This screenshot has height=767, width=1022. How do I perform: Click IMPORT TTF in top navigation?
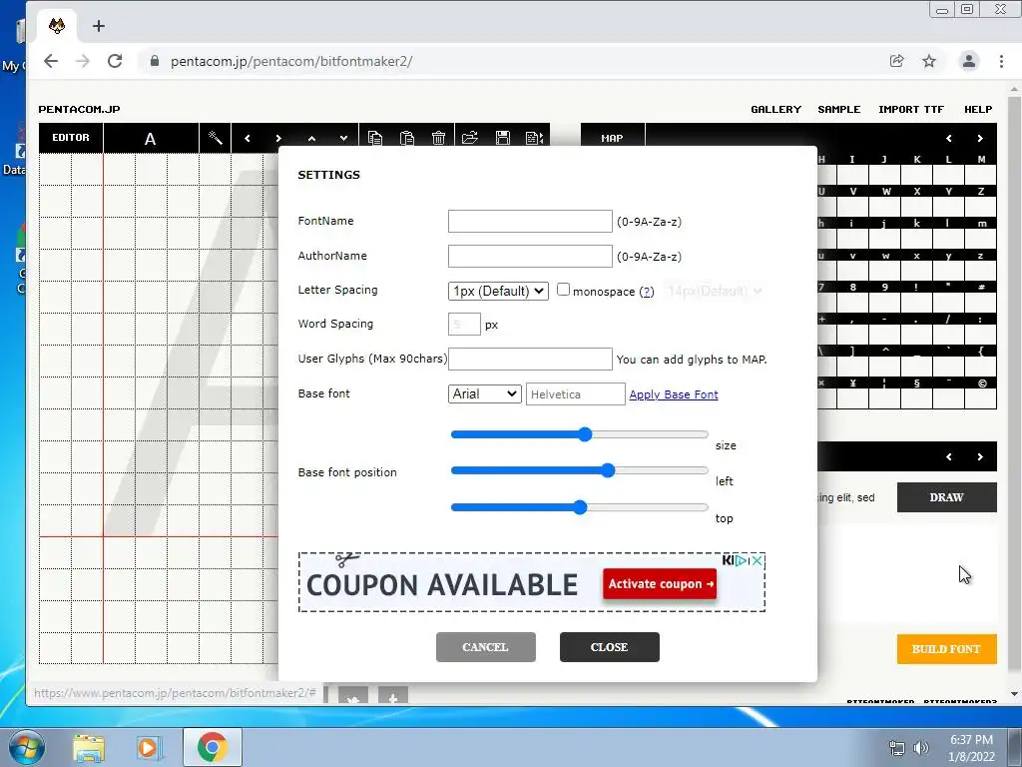pos(911,109)
